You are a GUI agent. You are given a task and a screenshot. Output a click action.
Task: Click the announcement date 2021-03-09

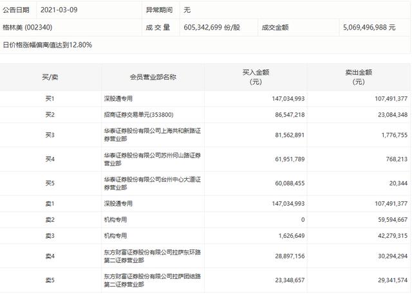(x=59, y=10)
